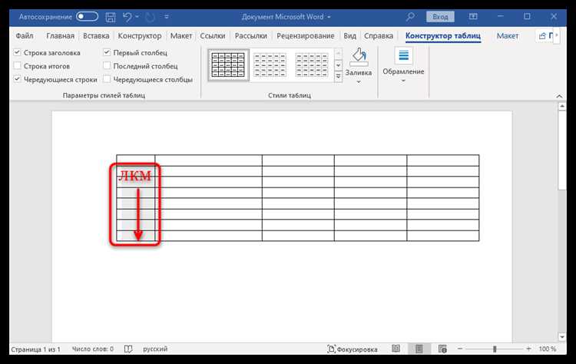Click the Фокусировка focus mode button
This screenshot has height=364, width=576.
[352, 349]
